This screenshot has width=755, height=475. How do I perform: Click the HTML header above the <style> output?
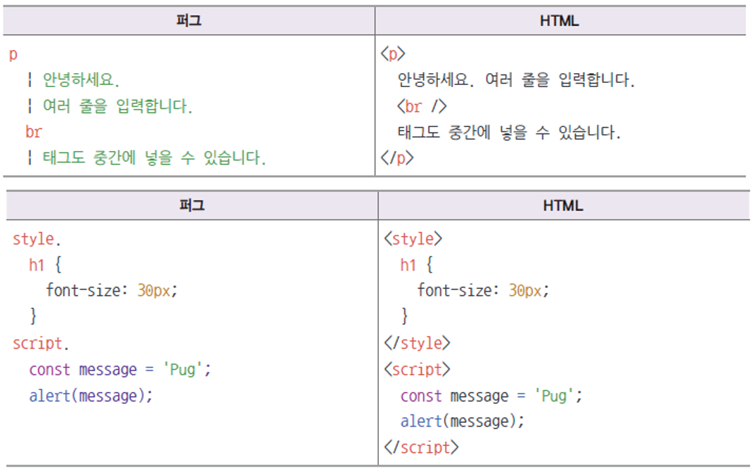(563, 205)
